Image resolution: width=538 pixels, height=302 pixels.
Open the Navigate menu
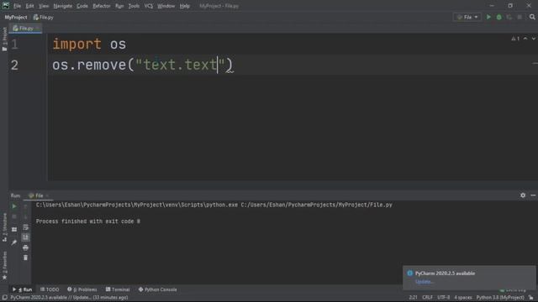[63, 6]
